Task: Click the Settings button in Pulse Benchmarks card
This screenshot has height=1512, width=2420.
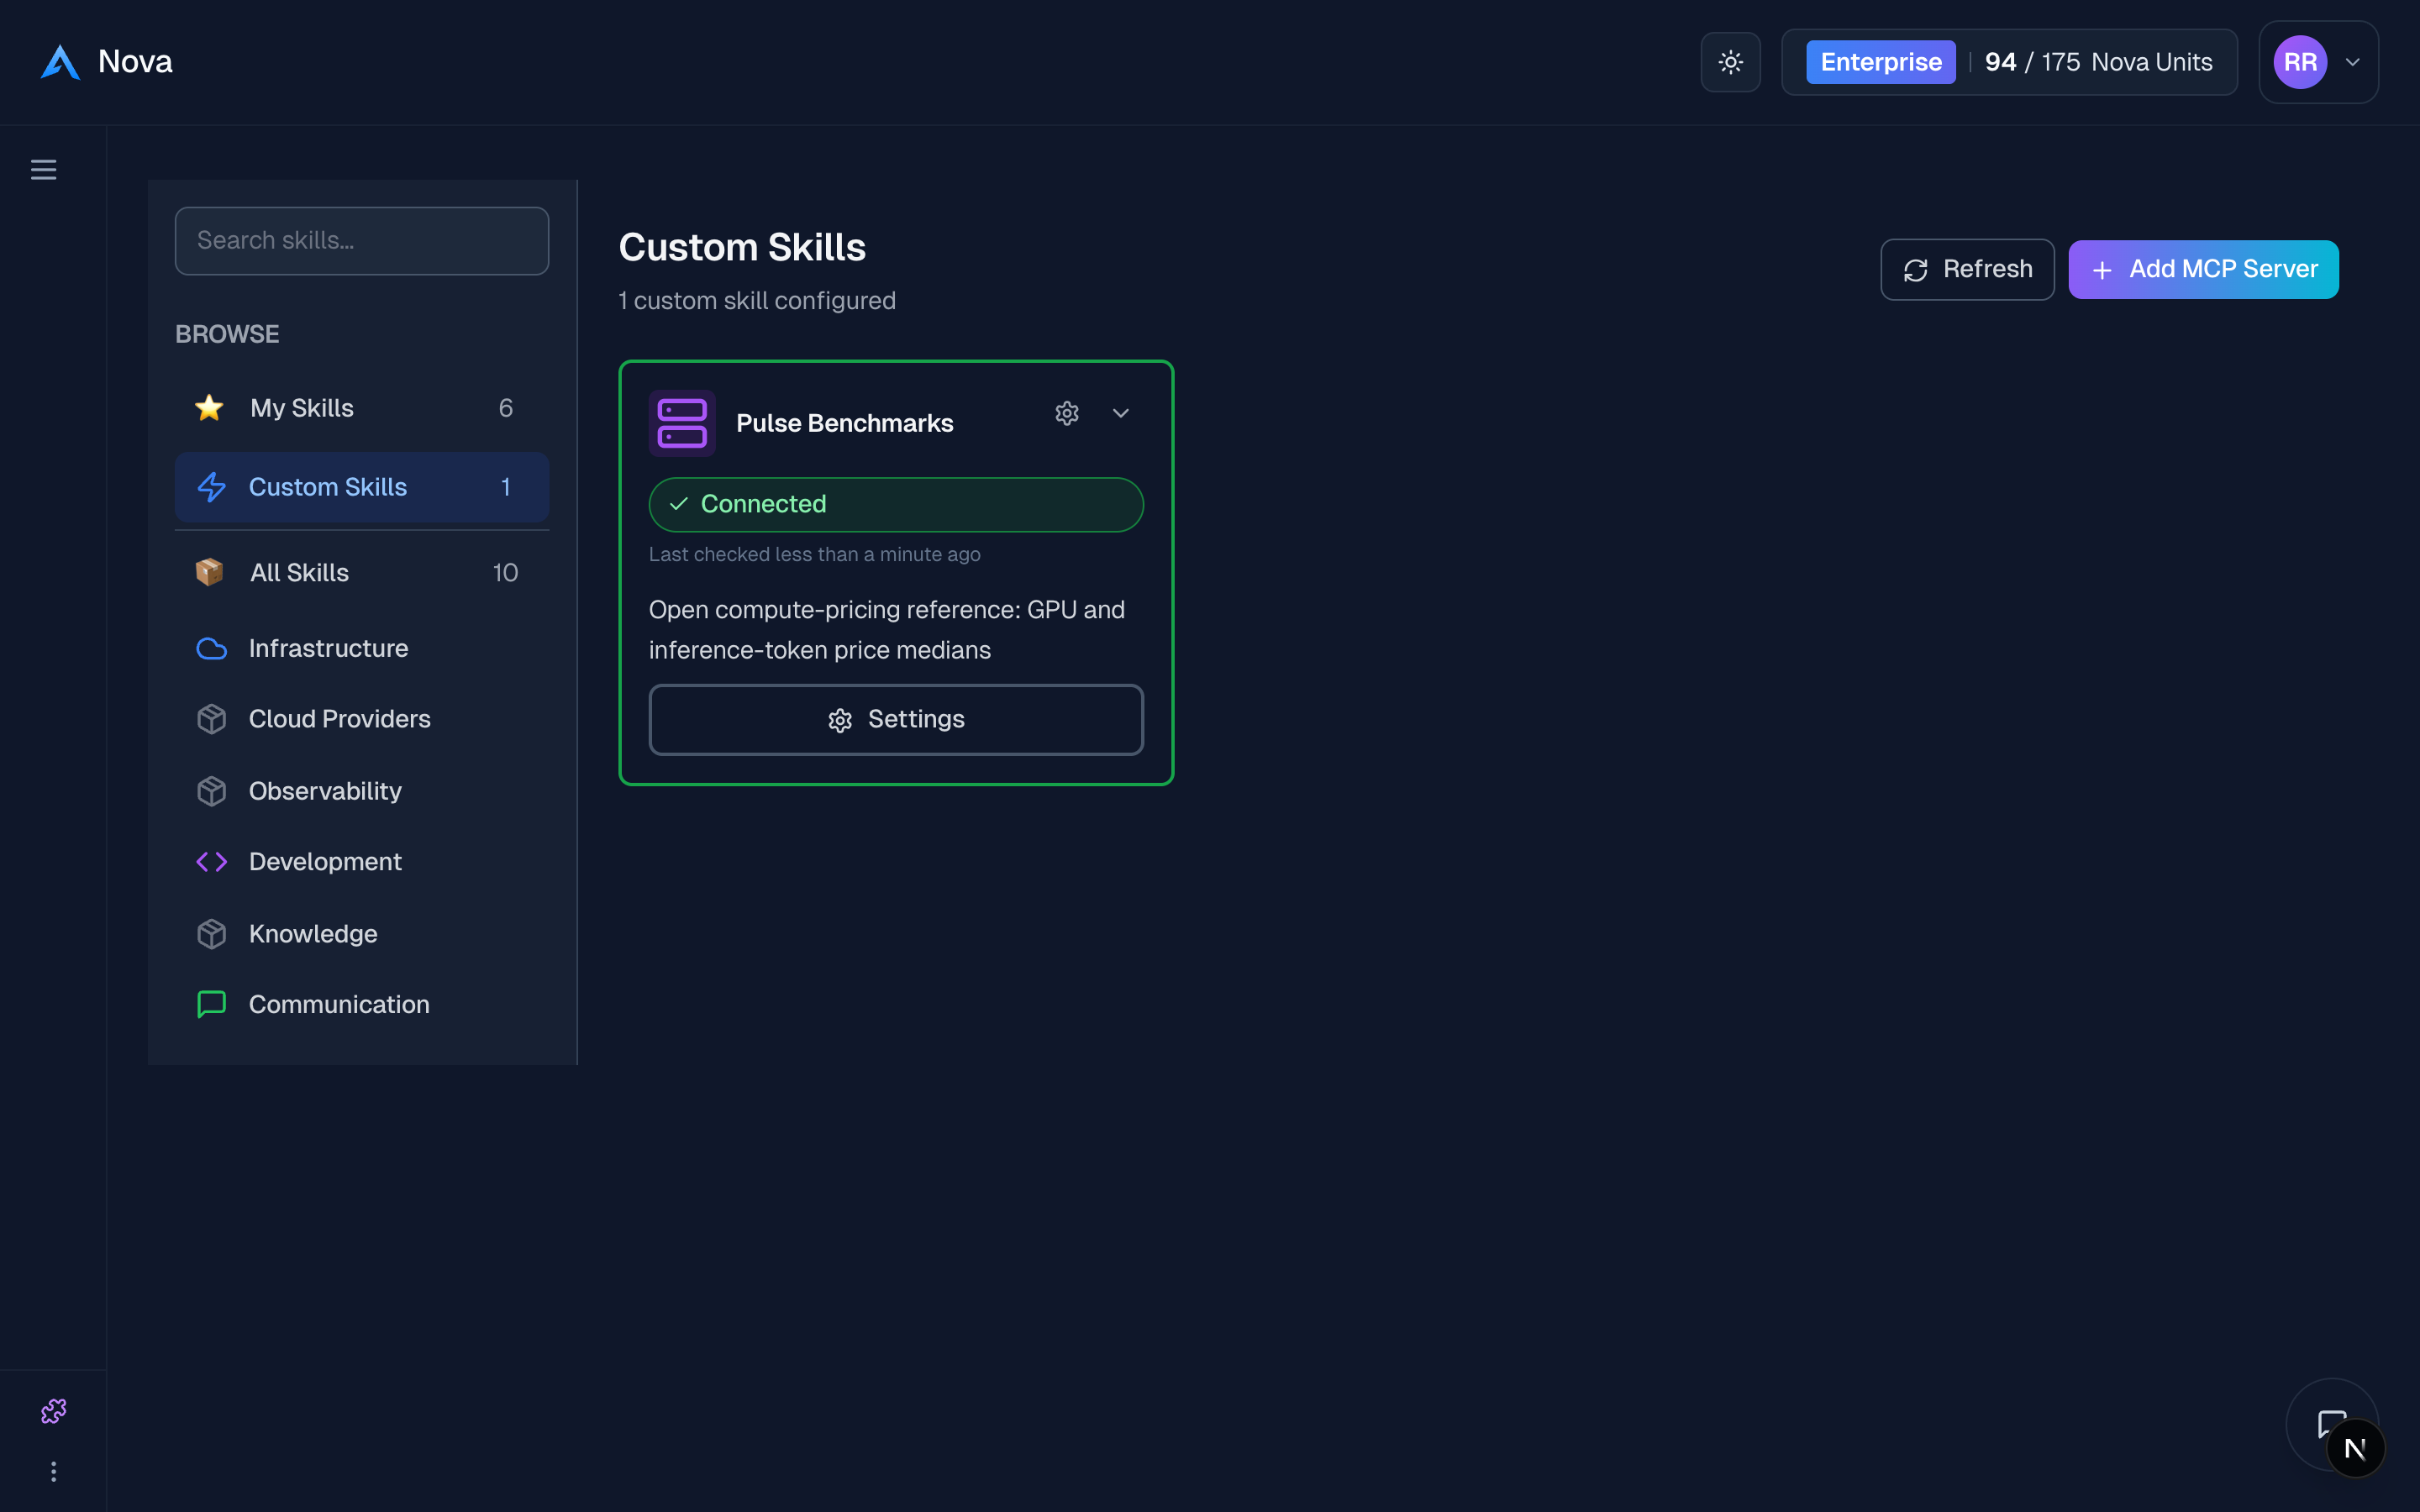Action: tap(896, 720)
